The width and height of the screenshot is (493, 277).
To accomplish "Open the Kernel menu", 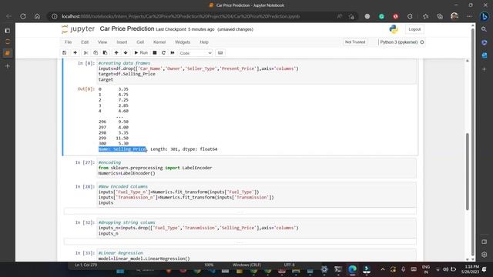I will pos(159,42).
